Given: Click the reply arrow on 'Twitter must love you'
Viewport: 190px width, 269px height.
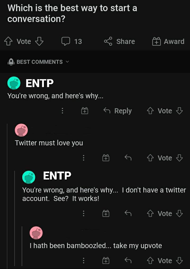Looking at the screenshot, I should point(128,158).
